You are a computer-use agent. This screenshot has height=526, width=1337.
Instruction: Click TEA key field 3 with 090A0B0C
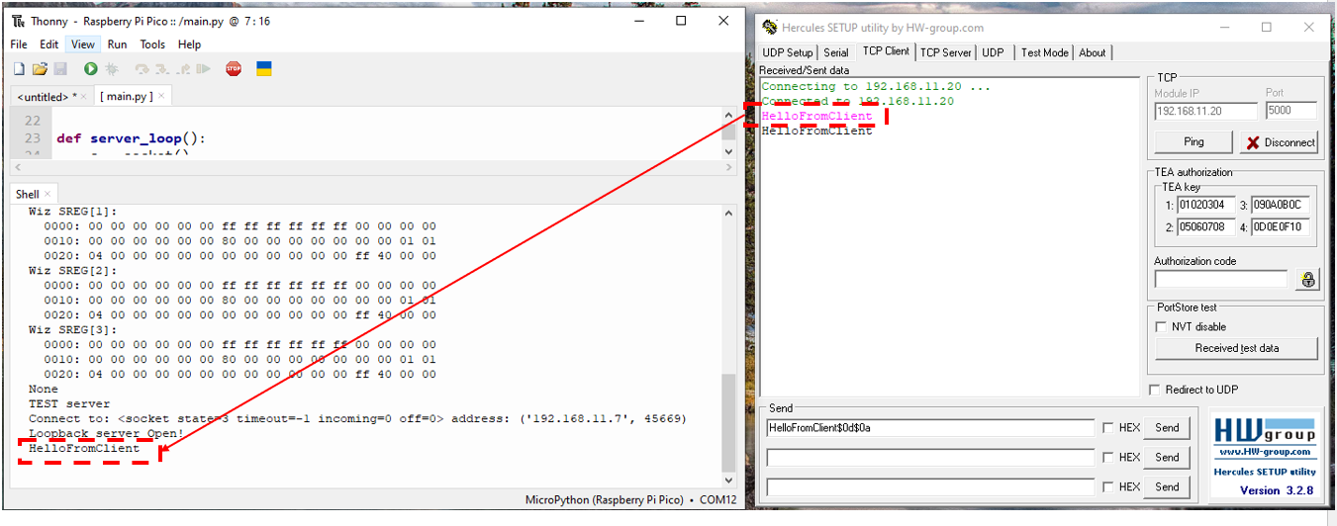click(1282, 206)
